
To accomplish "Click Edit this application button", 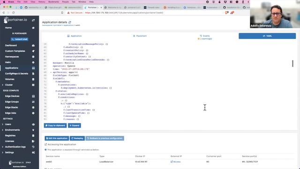I will click(x=57, y=138).
